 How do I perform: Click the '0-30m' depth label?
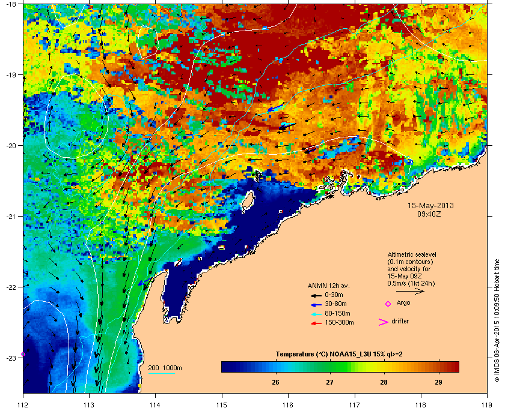click(x=334, y=295)
